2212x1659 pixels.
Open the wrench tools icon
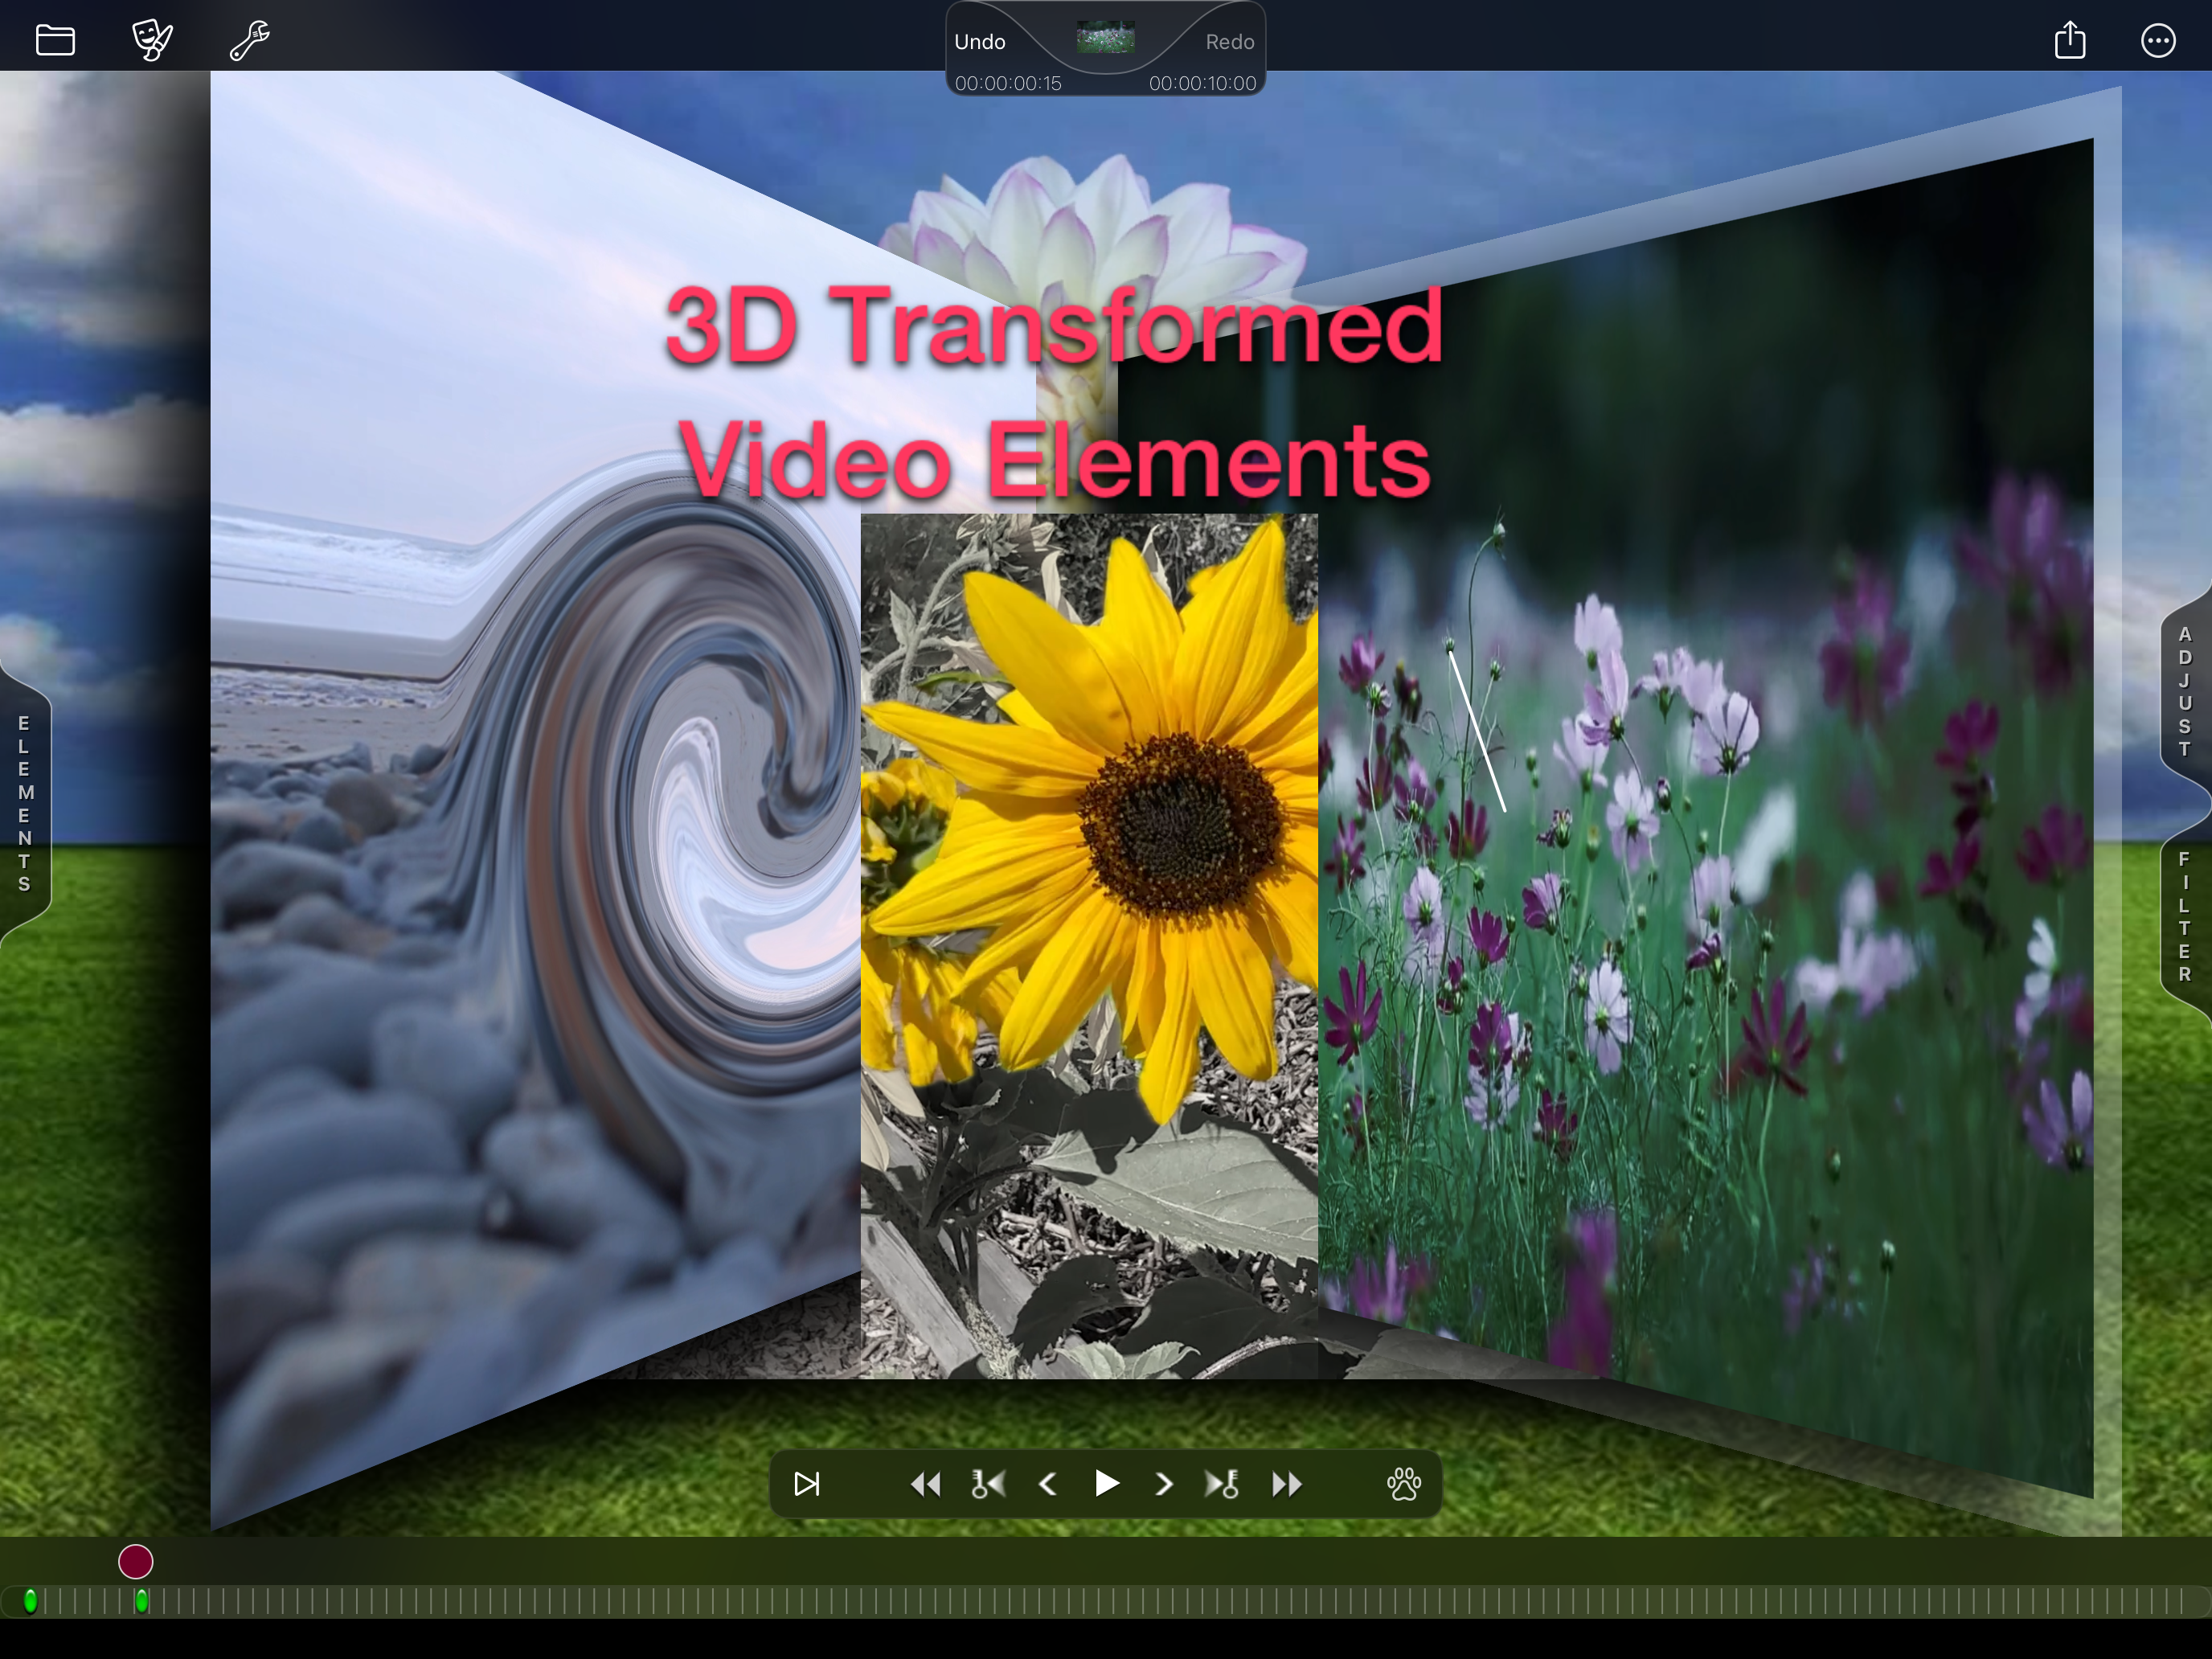click(x=249, y=40)
